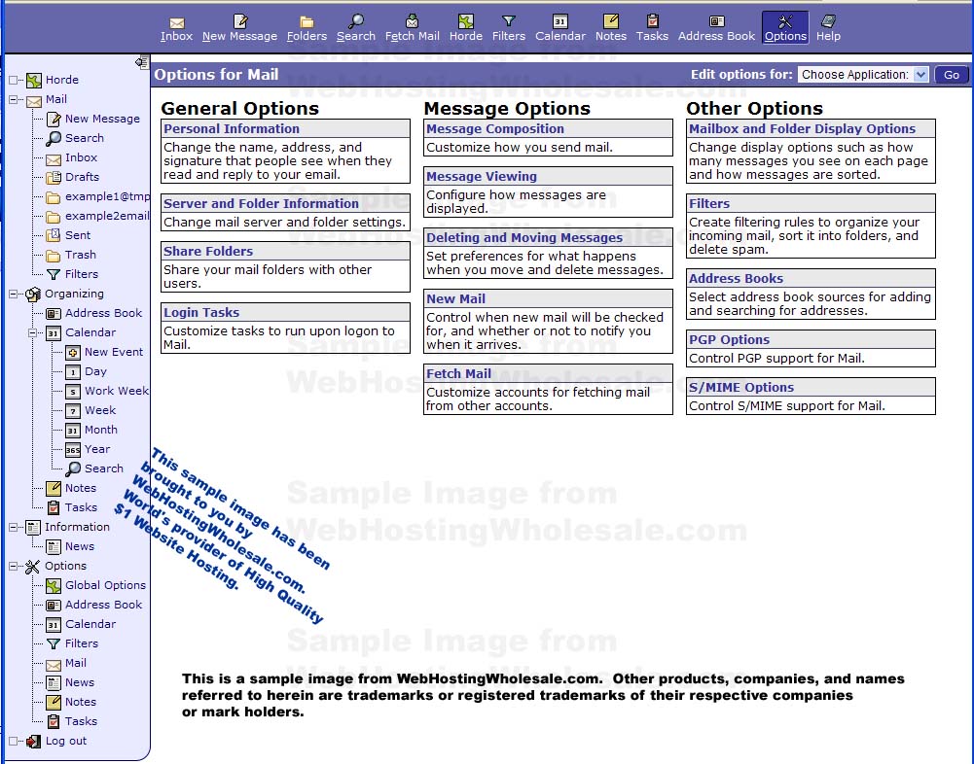Open Search under Mail in the sidebar tree
974x764 pixels.
pos(85,138)
